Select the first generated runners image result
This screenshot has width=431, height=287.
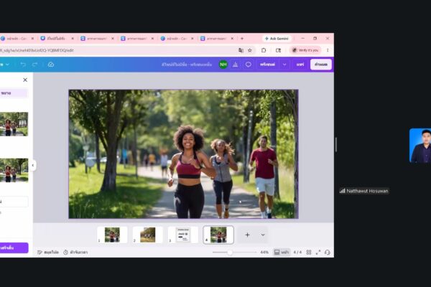14,124
